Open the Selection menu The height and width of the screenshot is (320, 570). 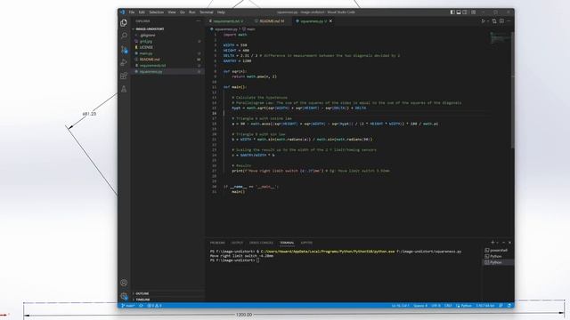pos(157,12)
